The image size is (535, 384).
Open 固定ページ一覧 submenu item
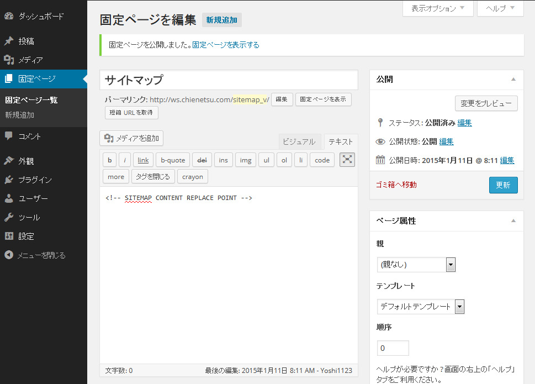click(x=31, y=100)
